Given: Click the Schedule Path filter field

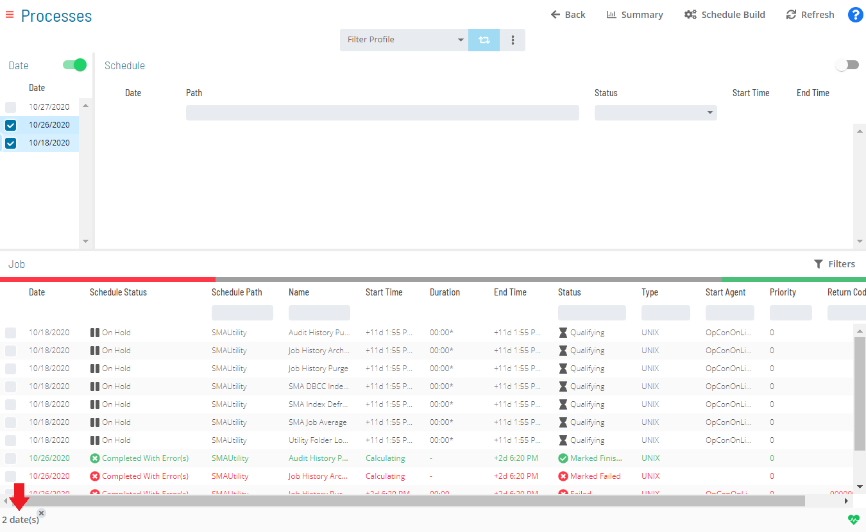Looking at the screenshot, I should [x=382, y=113].
